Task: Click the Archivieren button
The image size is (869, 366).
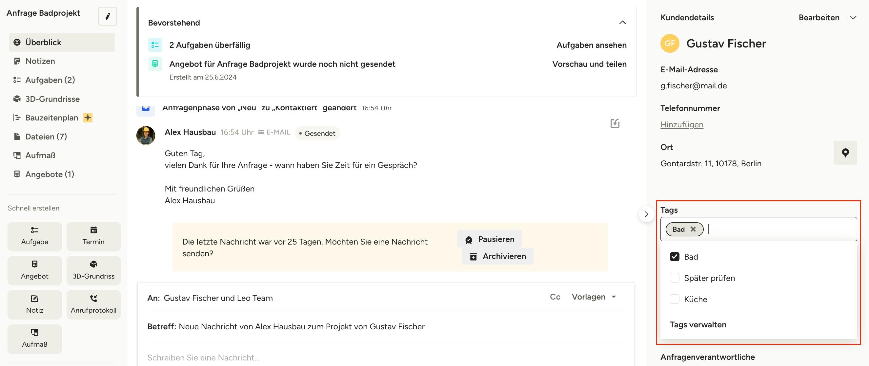Action: pyautogui.click(x=497, y=256)
